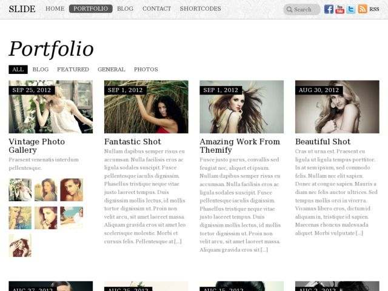Open the orange RSS feed icon
The image size is (388, 291).
363,9
